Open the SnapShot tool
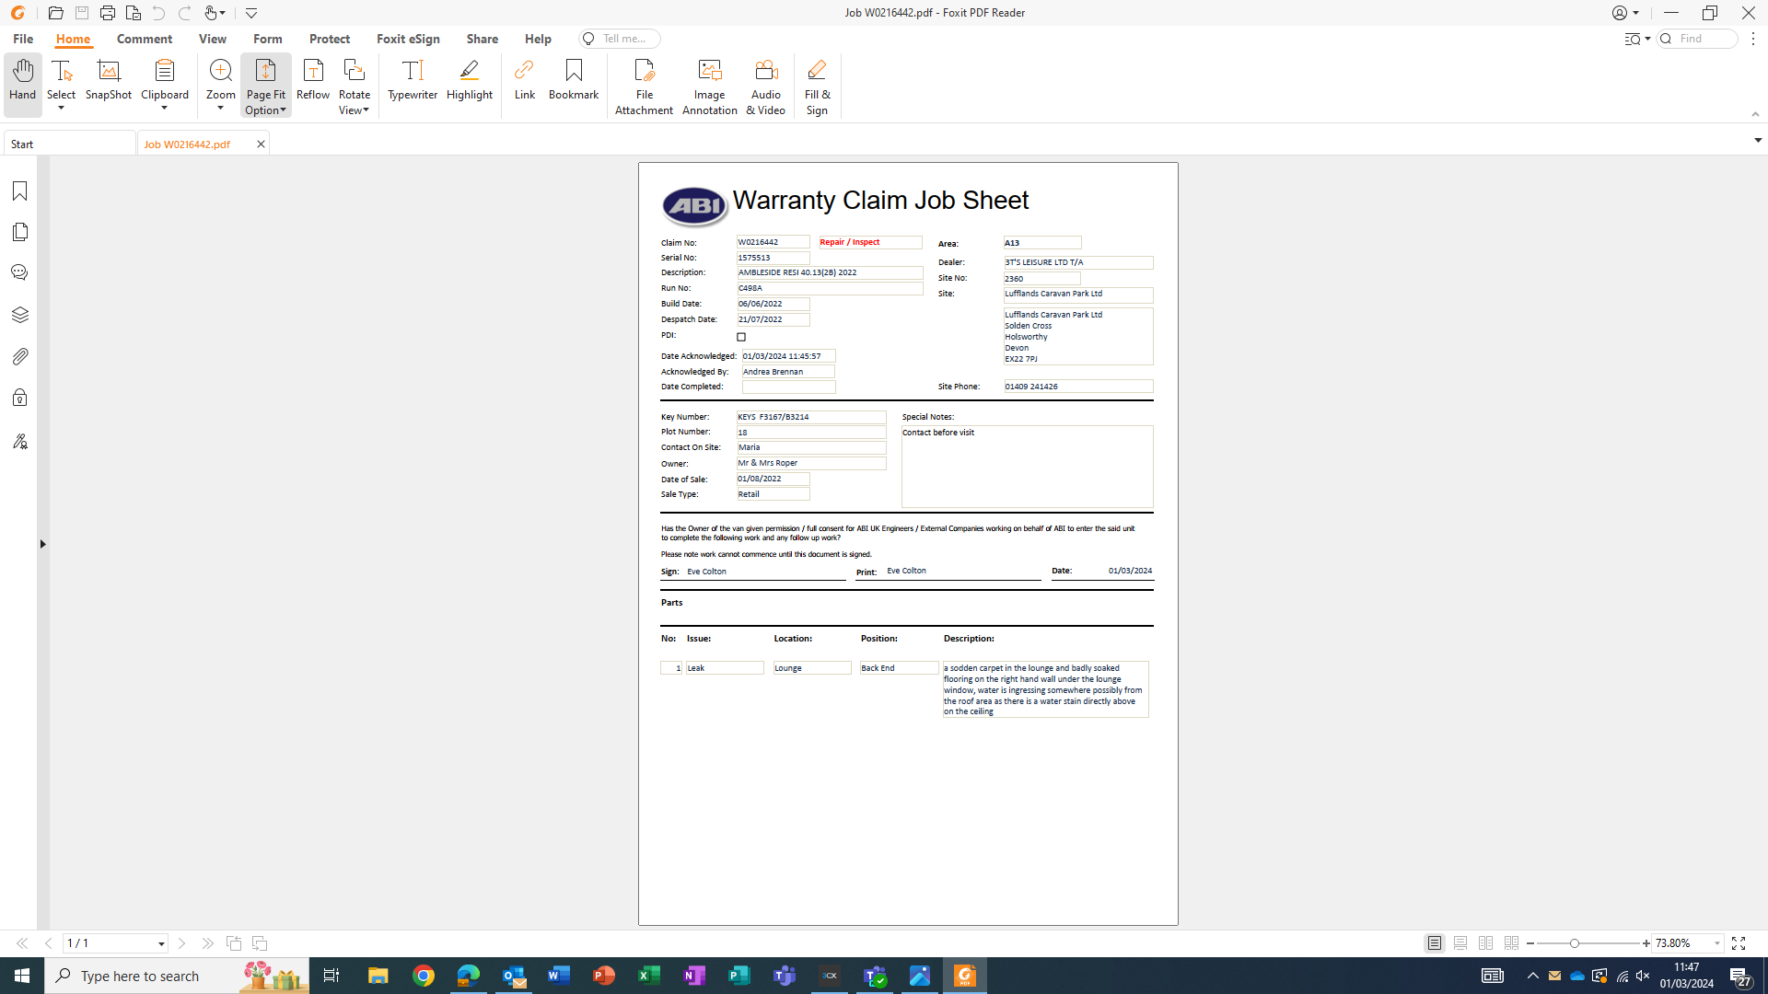Screen dimensions: 1768x994 click(109, 80)
